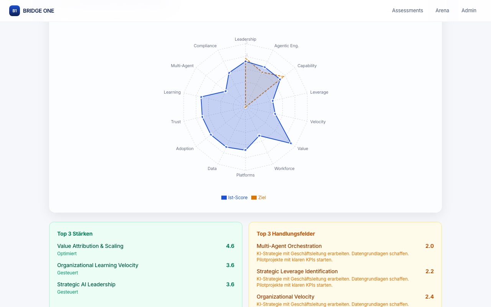Click the Leadership axis label on radar

[x=245, y=39]
